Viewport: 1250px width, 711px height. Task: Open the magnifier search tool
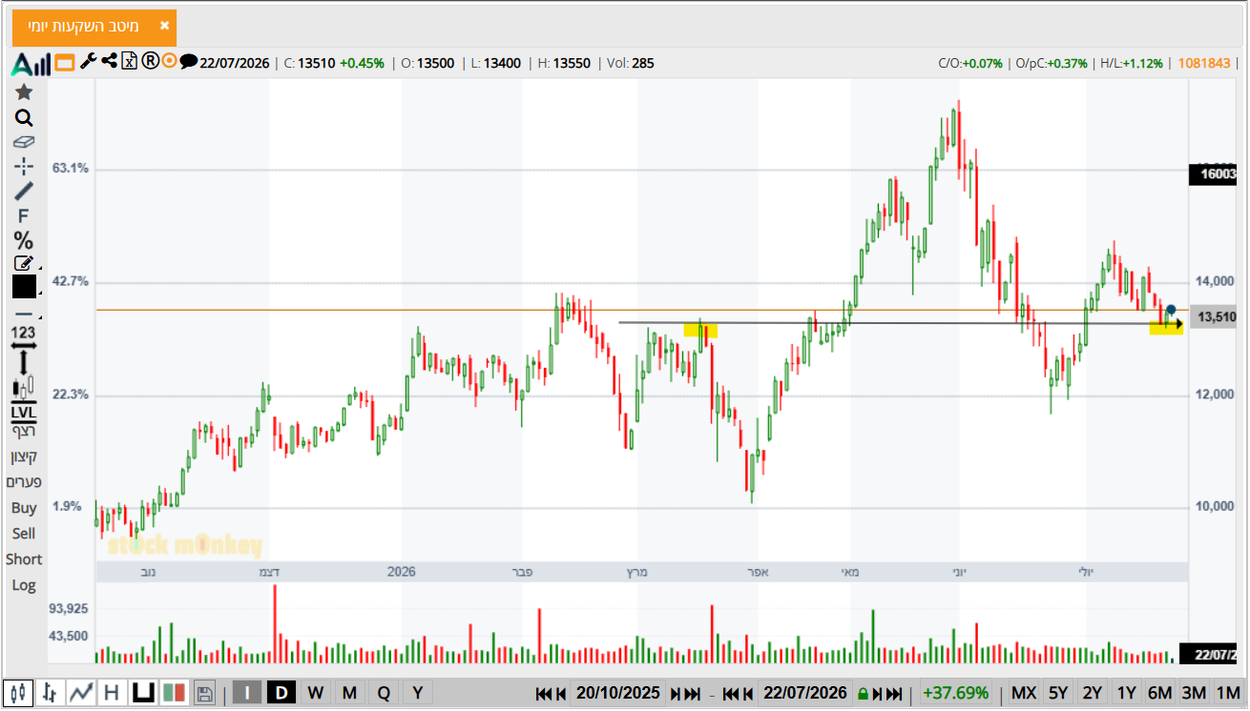pos(24,118)
